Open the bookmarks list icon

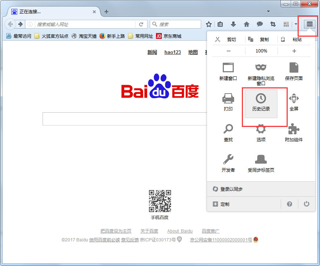pyautogui.click(x=220, y=25)
